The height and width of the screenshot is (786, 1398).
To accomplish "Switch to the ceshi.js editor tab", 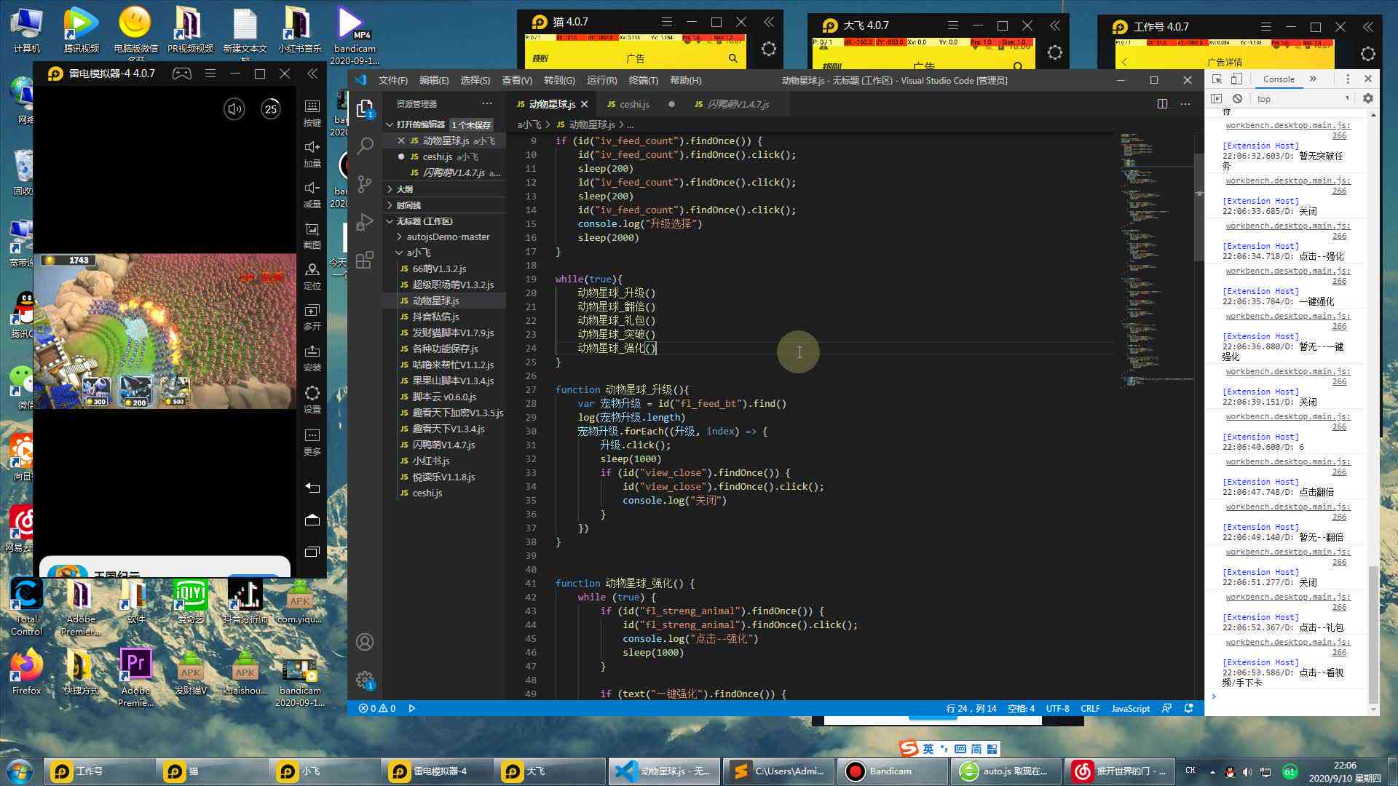I will point(634,104).
